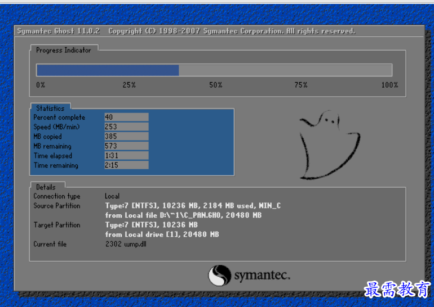This screenshot has width=434, height=307.
Task: Click the MB copied value 385
Action: tap(126, 136)
